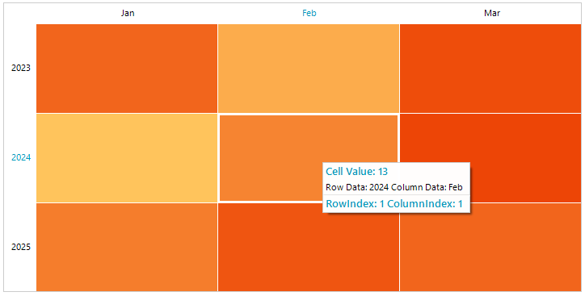The width and height of the screenshot is (585, 296).
Task: Click the Mar column header
Action: 492,14
